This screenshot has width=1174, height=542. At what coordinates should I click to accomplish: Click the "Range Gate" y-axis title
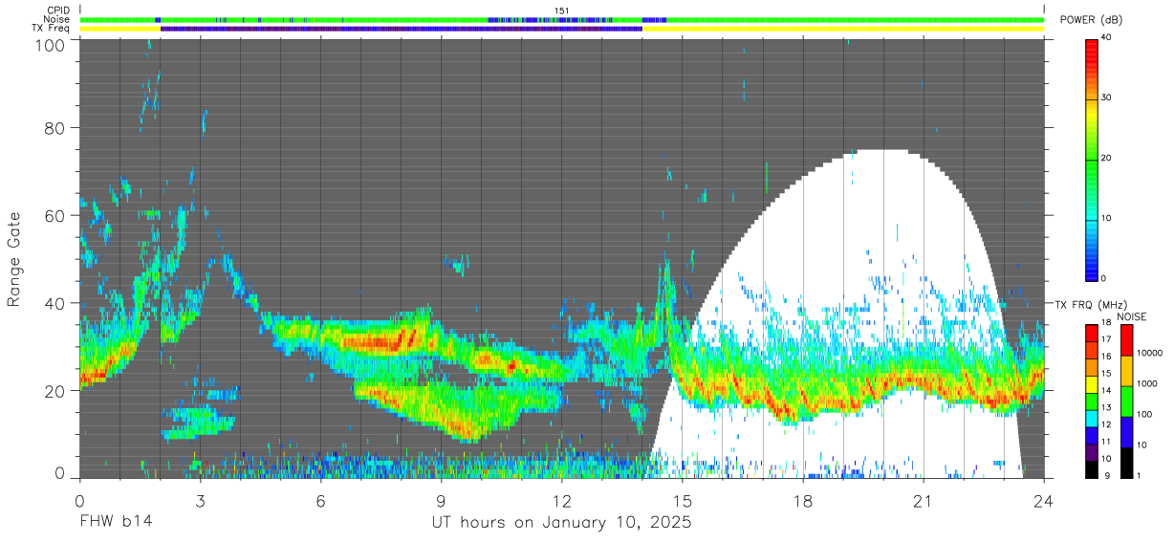[x=14, y=260]
